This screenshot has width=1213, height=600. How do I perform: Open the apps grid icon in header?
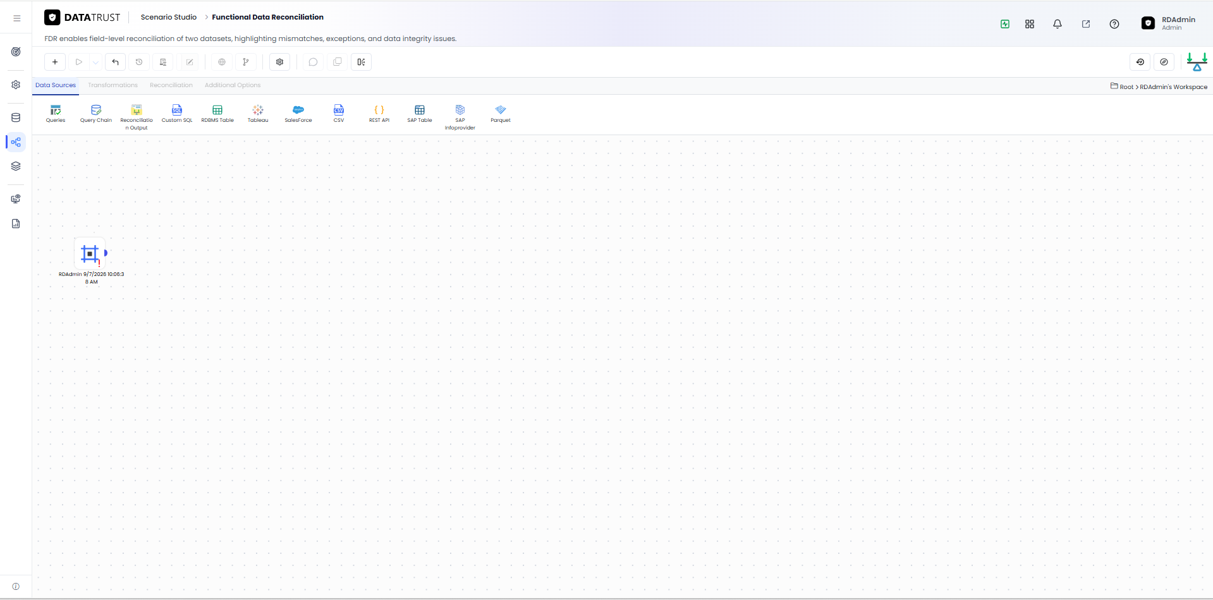(1030, 24)
